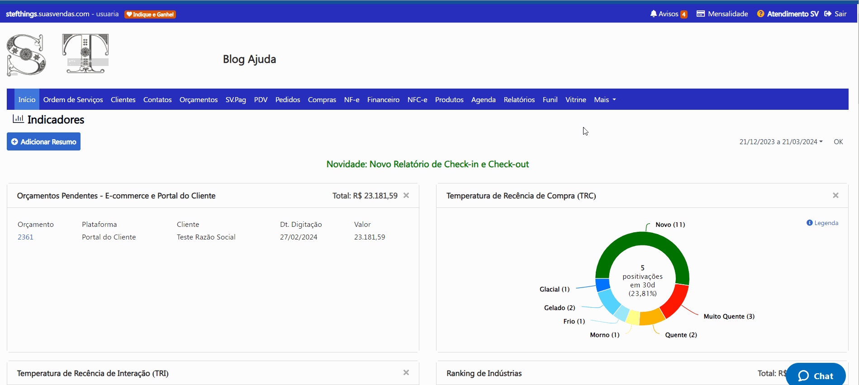Viewport: 859px width, 385px height.
Task: Click the ST company logo
Action: click(x=58, y=55)
